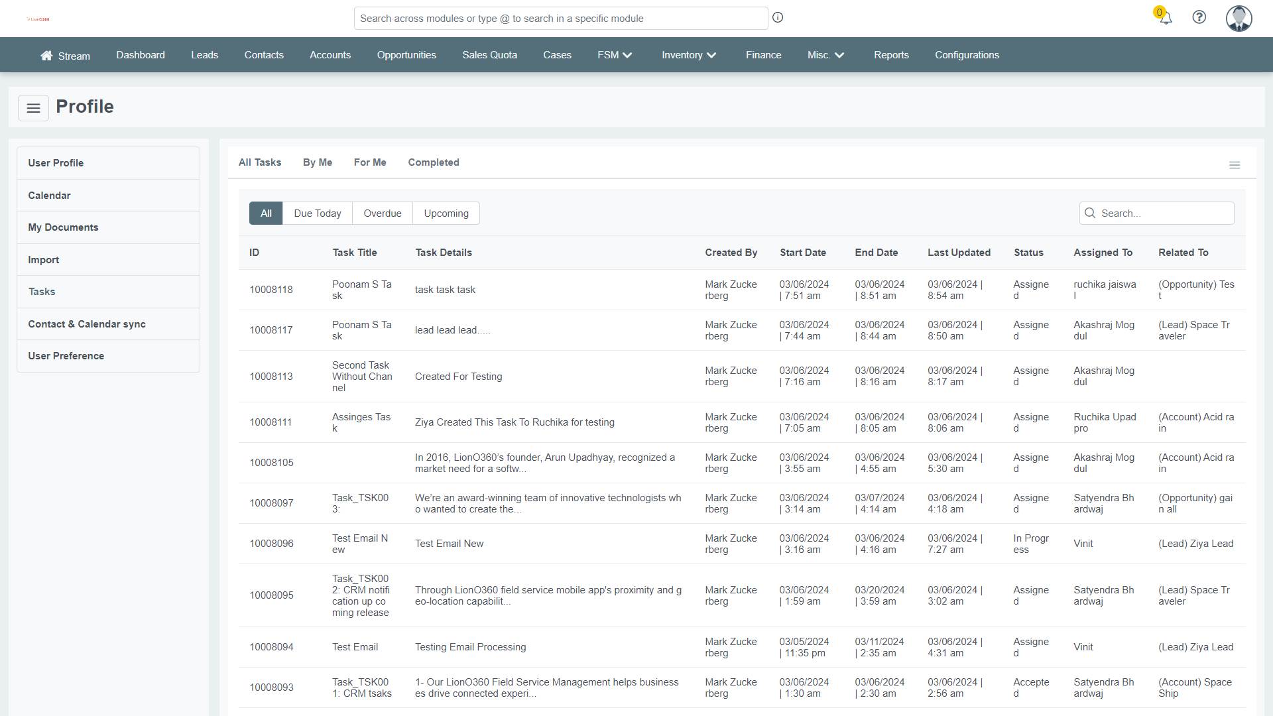Select the Due Today filter

tap(317, 213)
